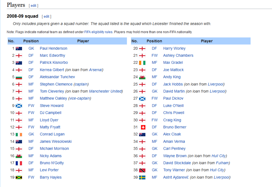The height and width of the screenshot is (187, 272).
Task: Click MF position link for Max Gradel
Action: (x=154, y=63)
